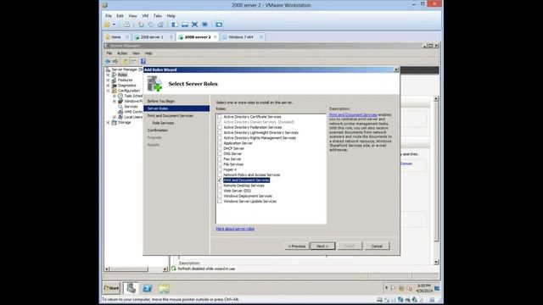Click Server Manager up-folder toolbar icon
The image size is (543, 305).
tap(126, 61)
